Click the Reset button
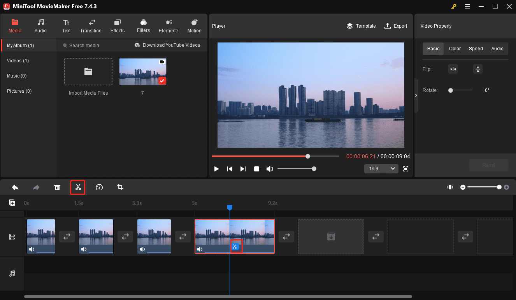Screen dimensions: 516x300 489,165
